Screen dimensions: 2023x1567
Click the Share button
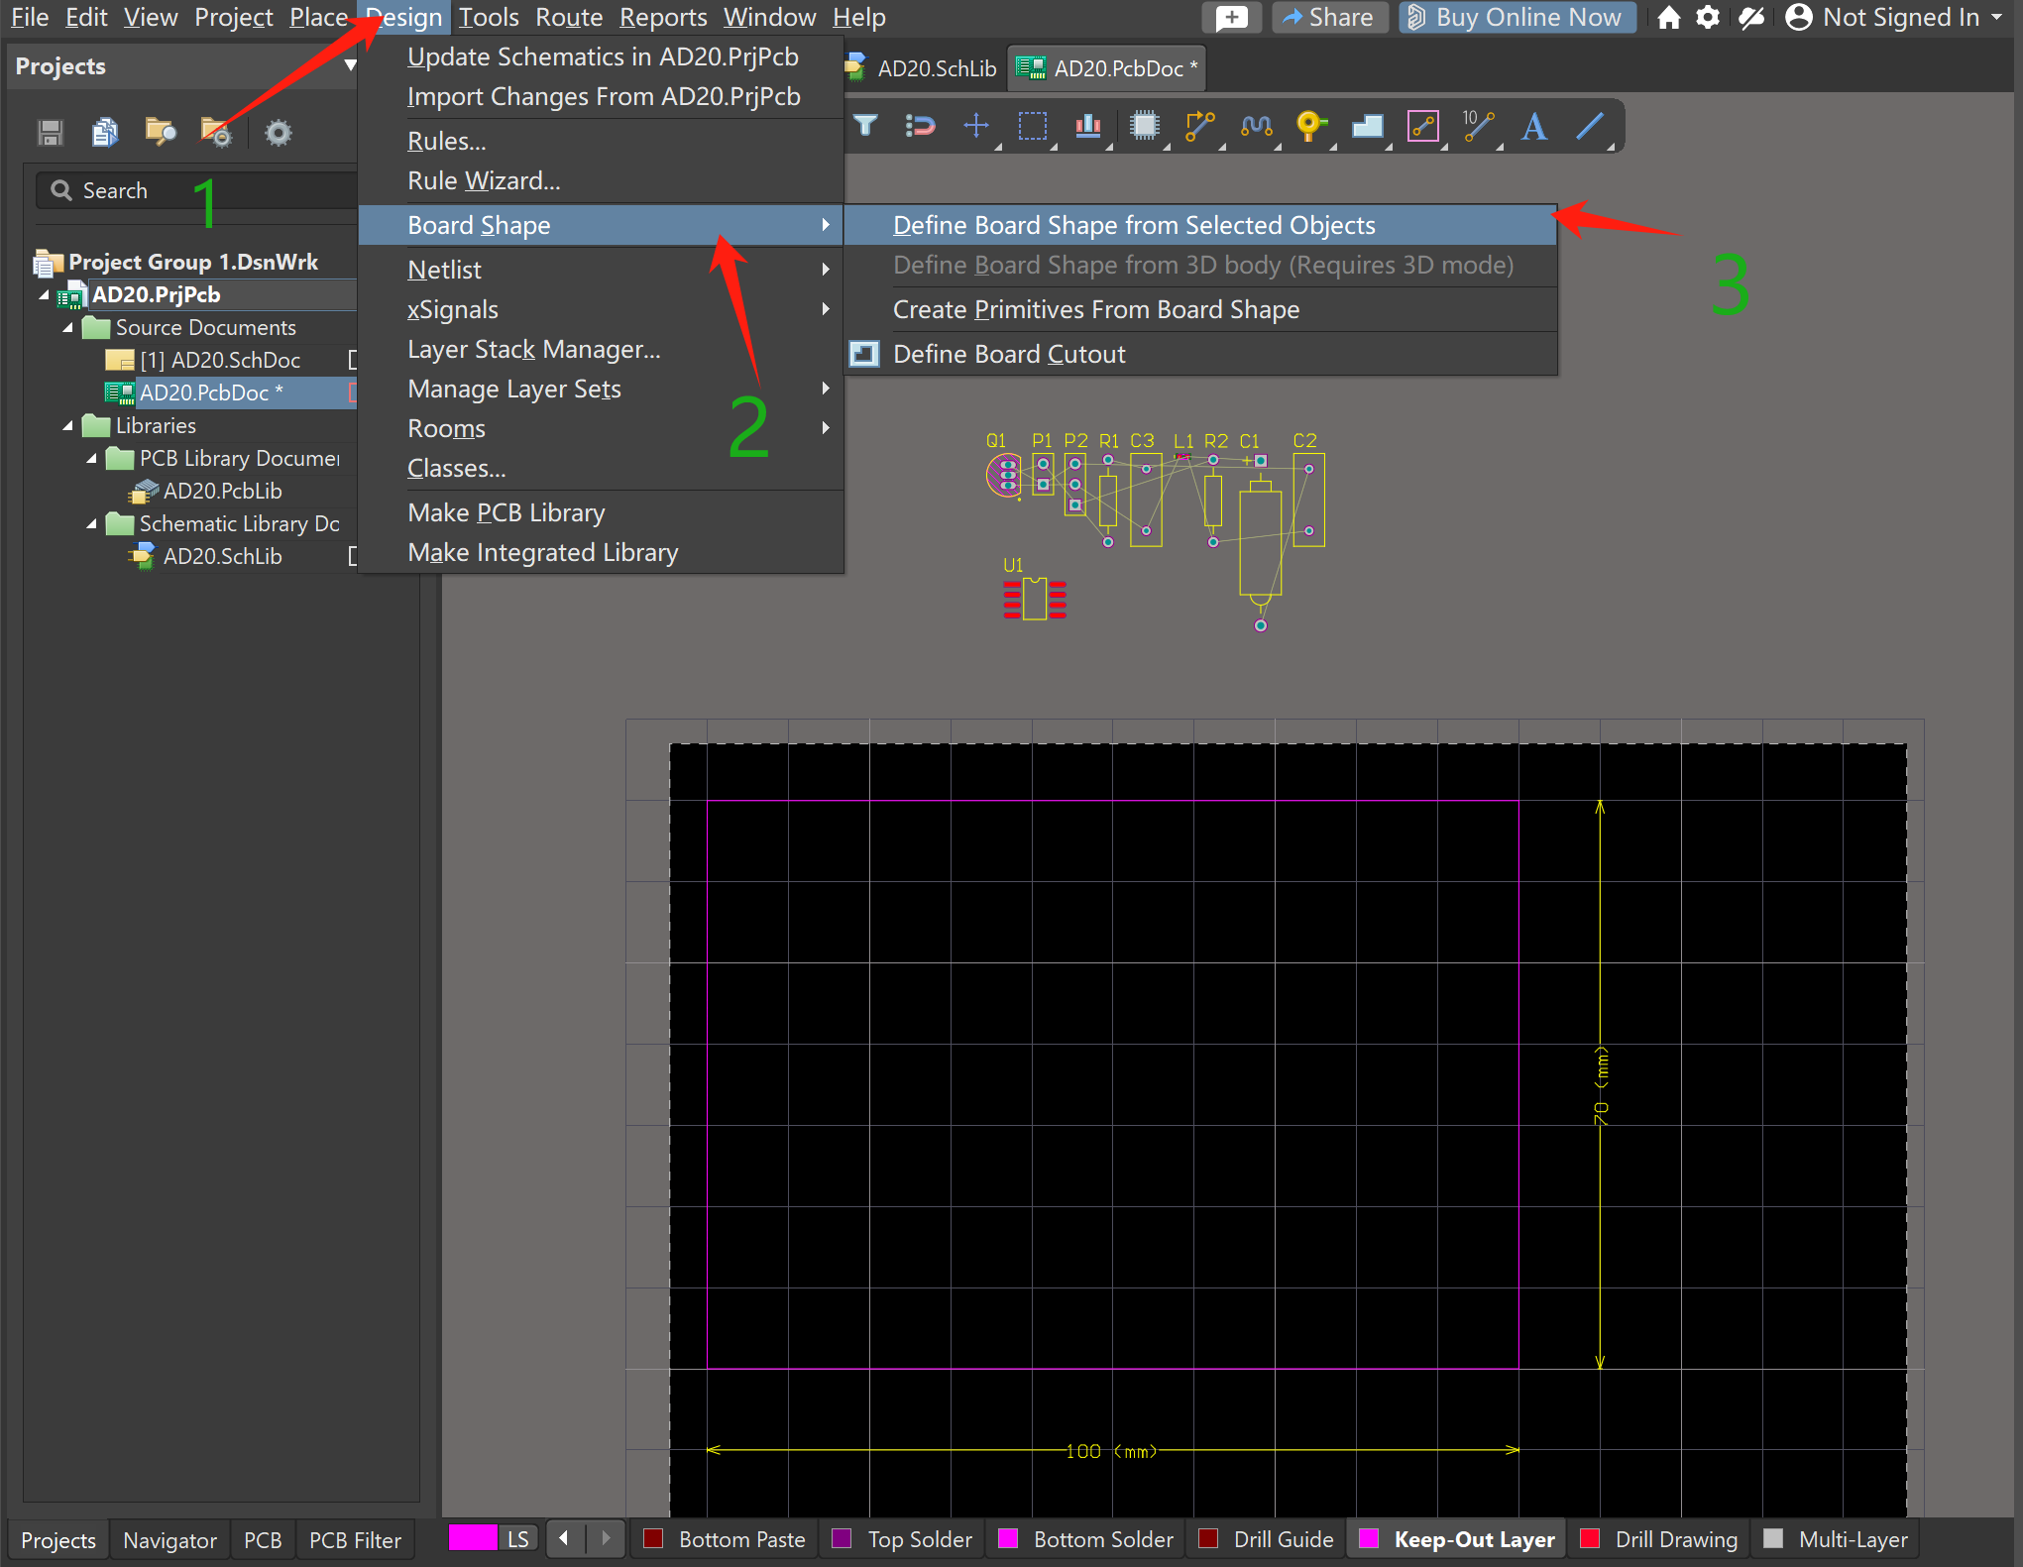1328,17
